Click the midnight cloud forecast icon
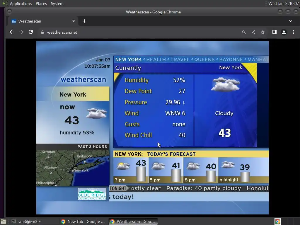 pos(228,165)
